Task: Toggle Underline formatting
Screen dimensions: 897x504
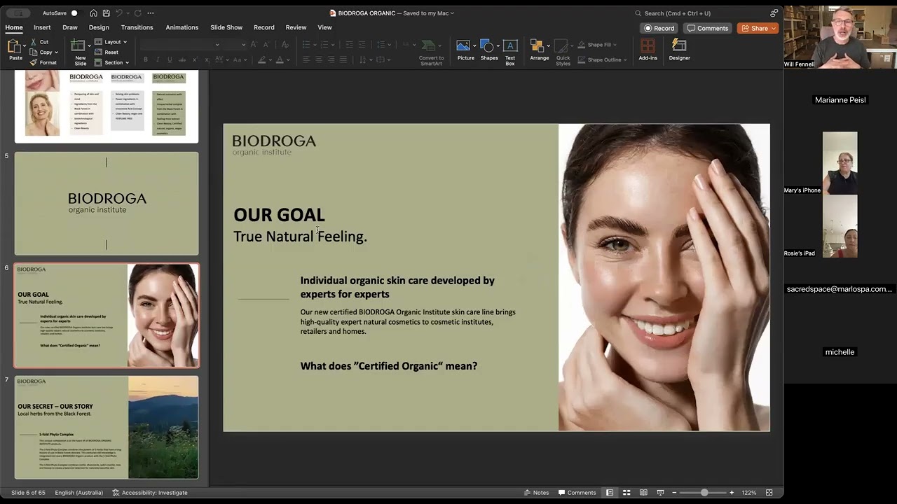Action: point(170,59)
